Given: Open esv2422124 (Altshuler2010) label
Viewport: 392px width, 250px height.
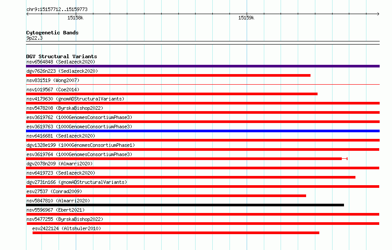Looking at the screenshot, I should tap(67, 228).
